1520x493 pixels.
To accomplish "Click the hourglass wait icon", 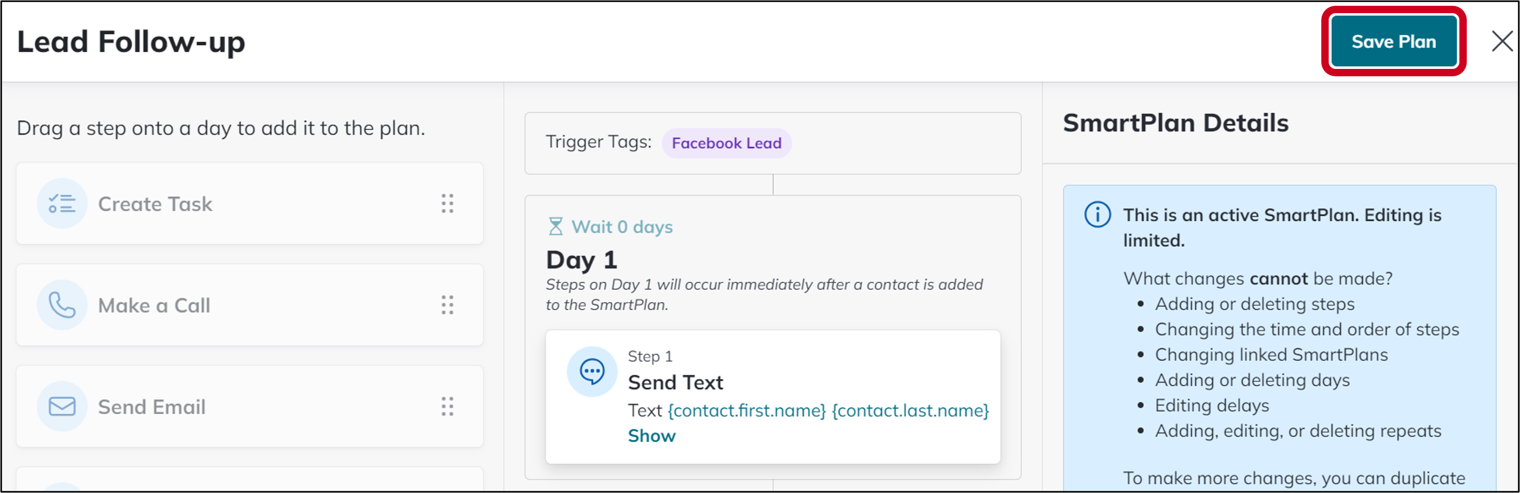I will [556, 227].
